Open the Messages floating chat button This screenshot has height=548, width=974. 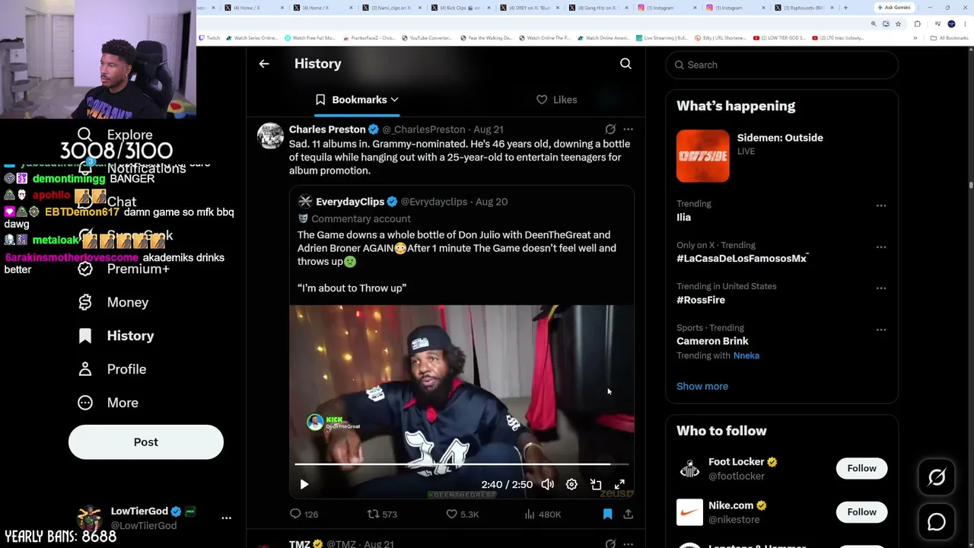(x=937, y=522)
